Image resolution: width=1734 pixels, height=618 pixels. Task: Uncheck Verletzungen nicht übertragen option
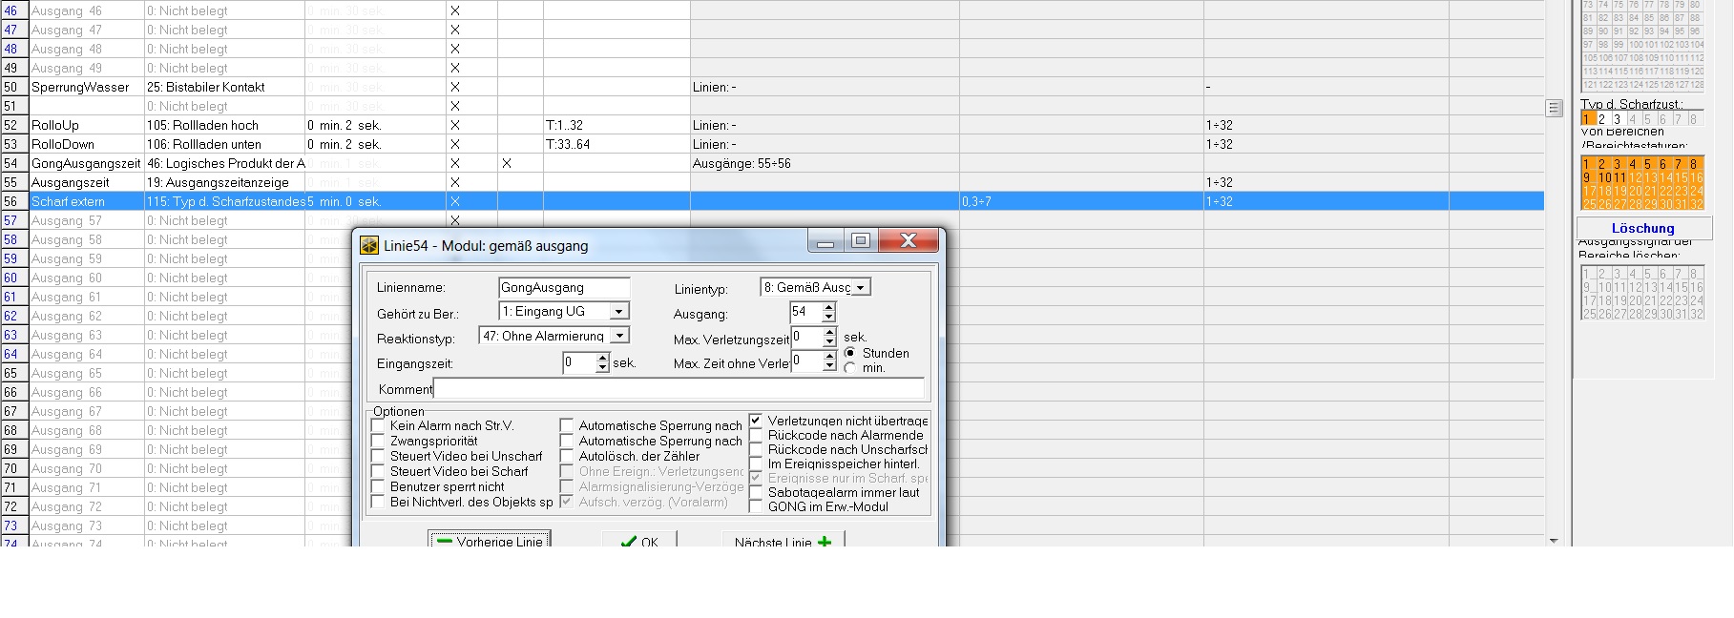click(x=756, y=421)
